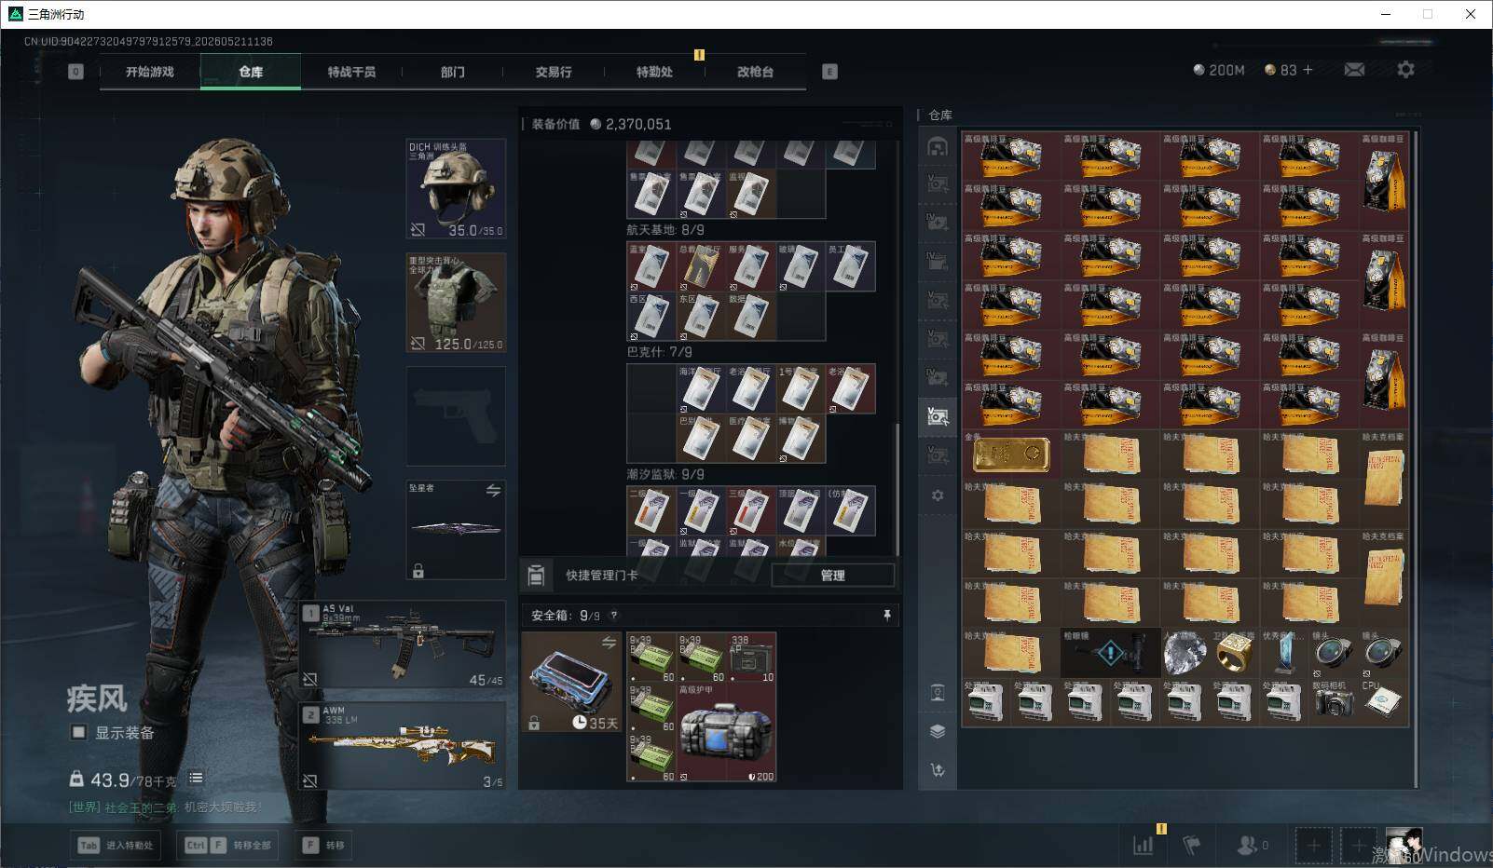Click the swap icon on 坠星者 slot
1493x868 pixels.
493,491
